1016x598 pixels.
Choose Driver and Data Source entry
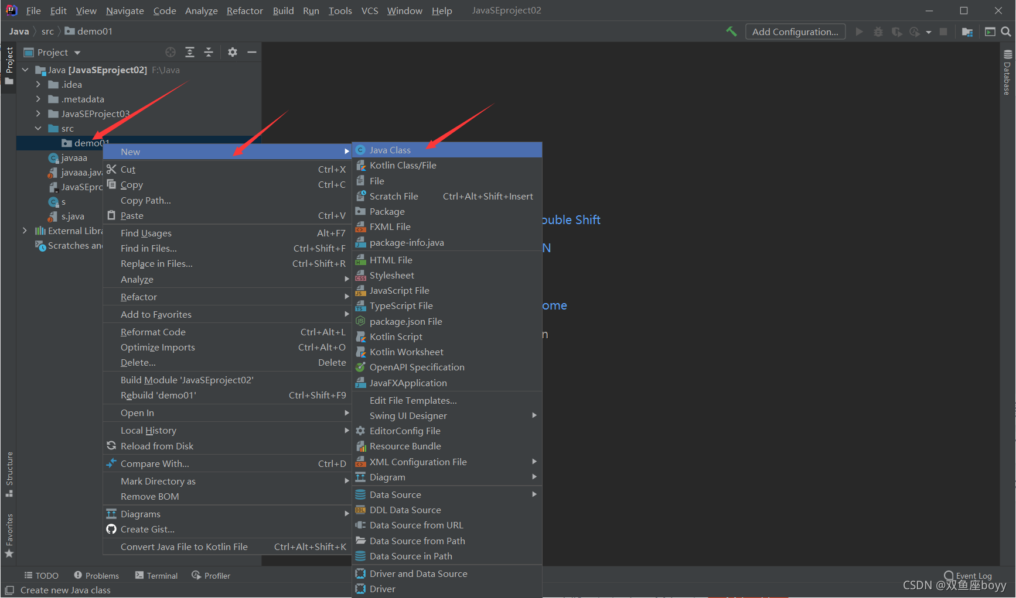pyautogui.click(x=447, y=573)
